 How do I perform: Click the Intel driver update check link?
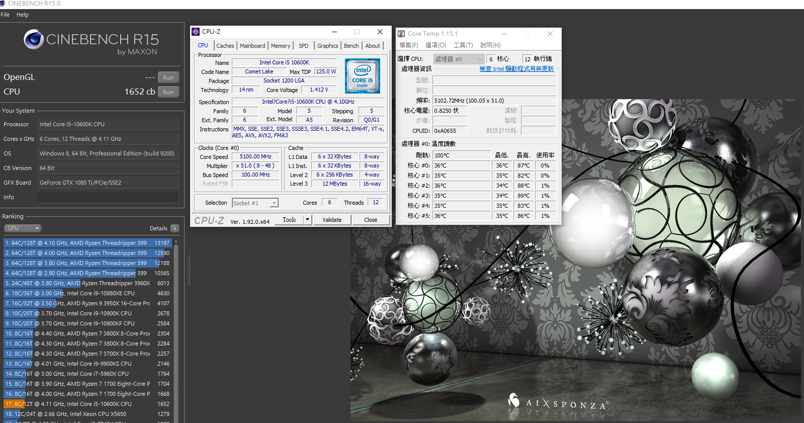[x=516, y=69]
